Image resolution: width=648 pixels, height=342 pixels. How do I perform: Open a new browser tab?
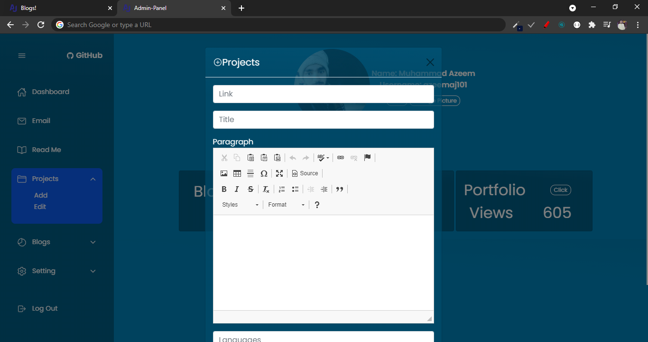[241, 8]
